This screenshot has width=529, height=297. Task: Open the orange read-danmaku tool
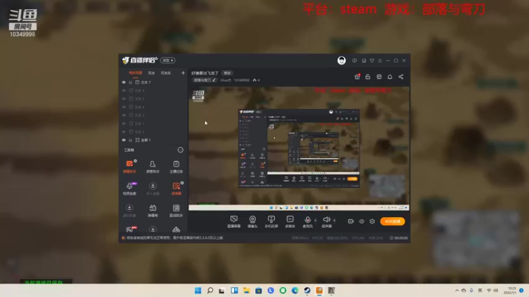point(176,188)
